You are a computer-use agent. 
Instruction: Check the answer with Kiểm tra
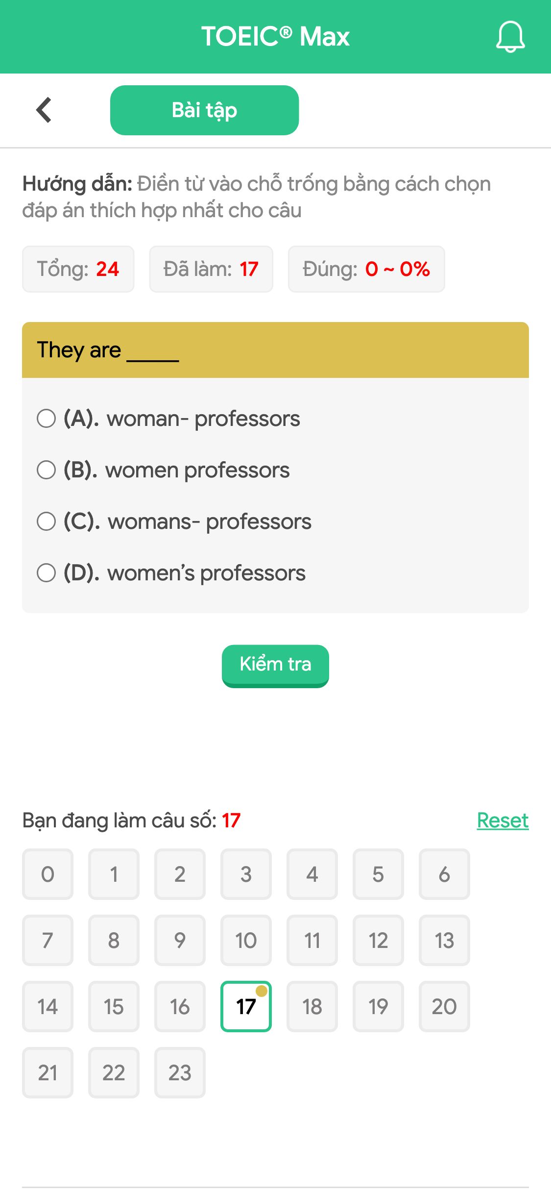pos(275,666)
